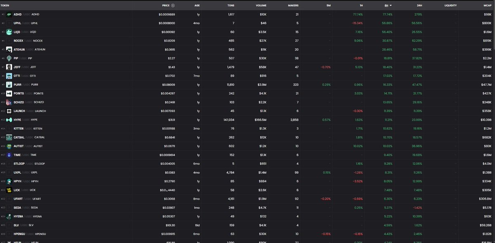The height and width of the screenshot is (243, 495).
Task: Click the LICK token logo icon
Action: coord(9,190)
